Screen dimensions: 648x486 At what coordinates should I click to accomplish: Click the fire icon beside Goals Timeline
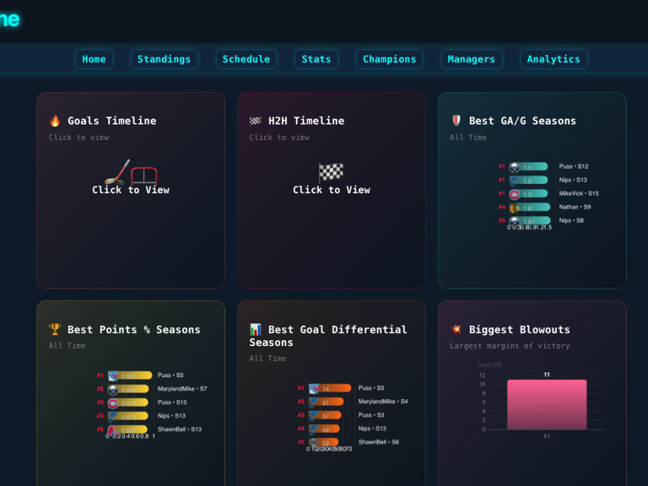54,121
